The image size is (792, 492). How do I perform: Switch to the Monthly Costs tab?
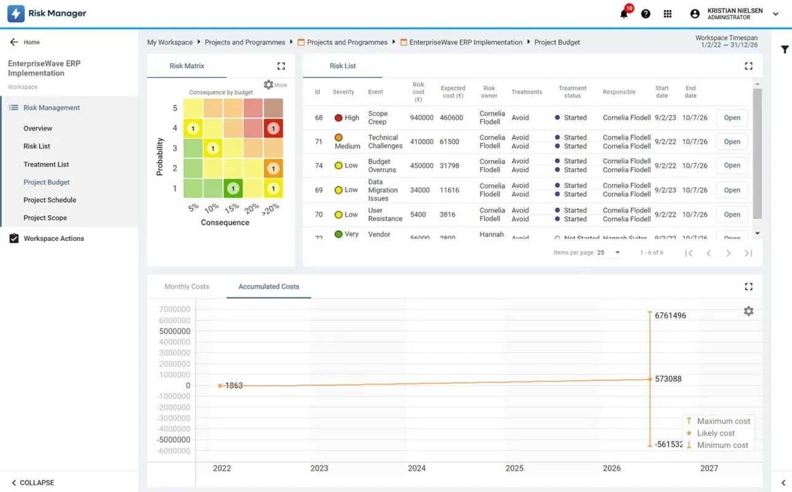[186, 287]
